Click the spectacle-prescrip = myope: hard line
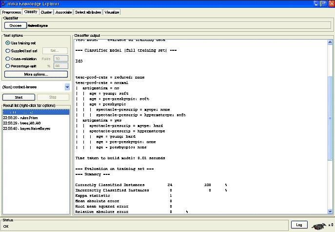This screenshot has width=335, height=232. 126,126
